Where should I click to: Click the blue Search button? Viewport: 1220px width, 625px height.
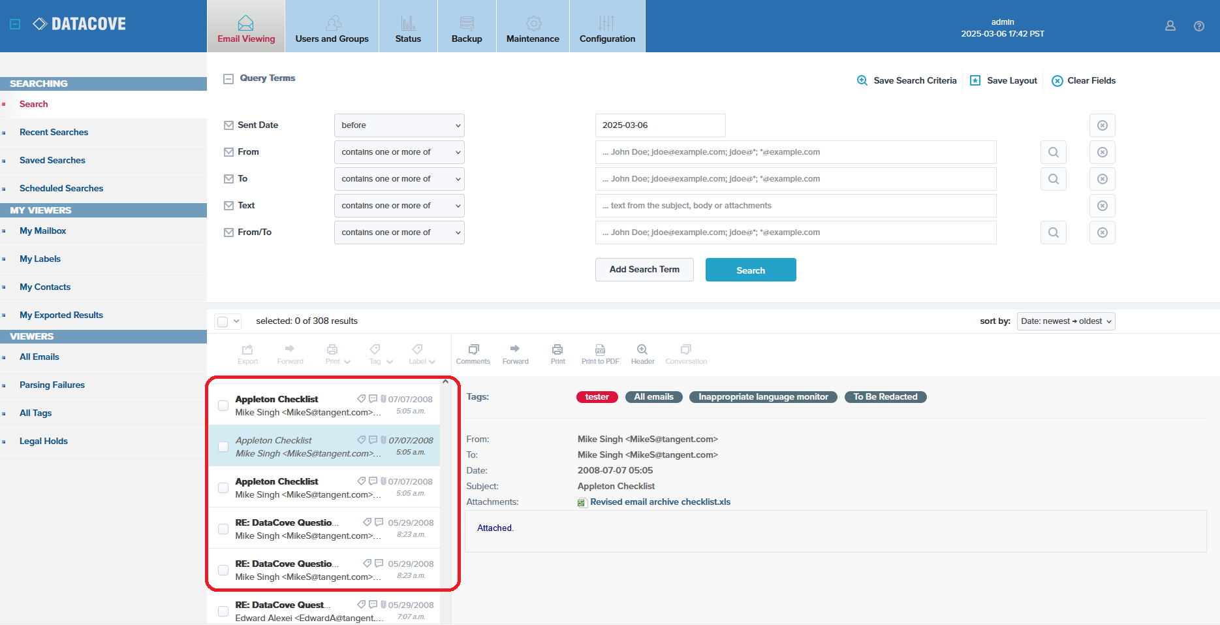[x=751, y=270]
